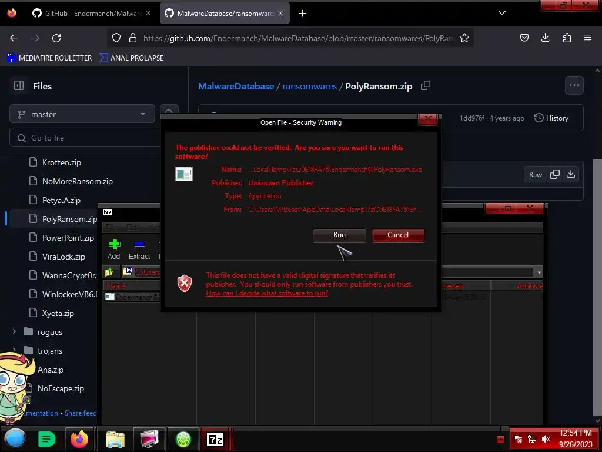This screenshot has width=602, height=452.
Task: Open the Raw file view
Action: coord(535,174)
